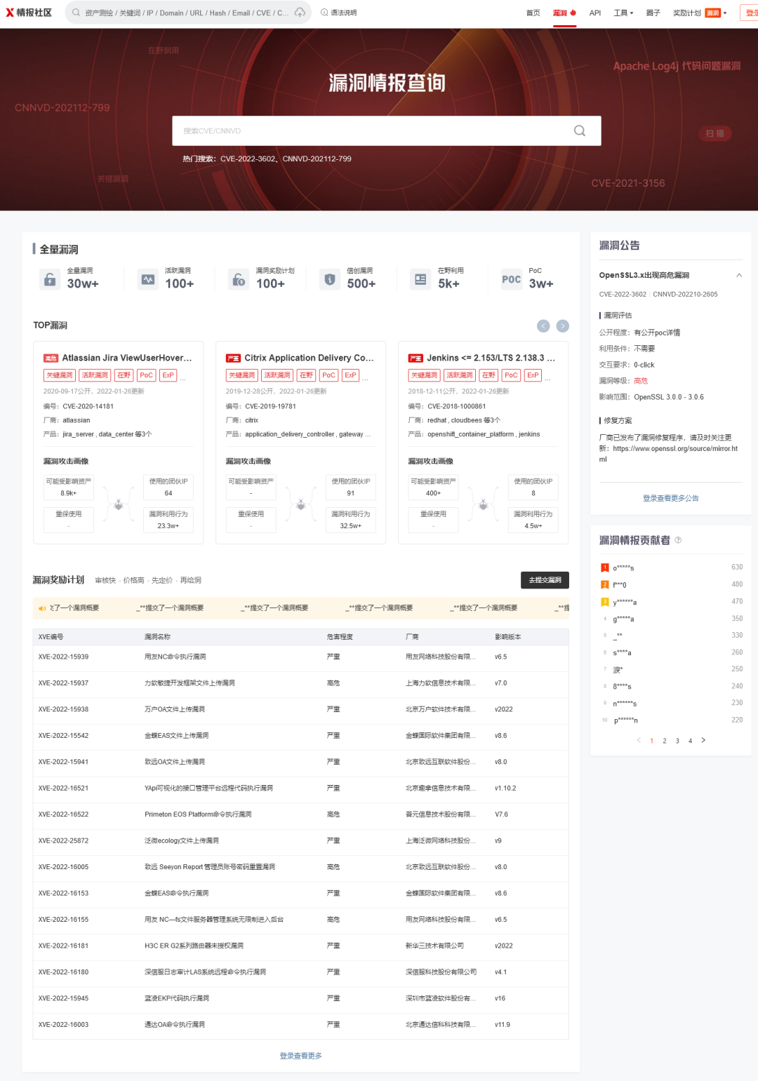Go to the next TOP漏洞 carousel slide
Viewport: 758px width, 1081px height.
(x=563, y=325)
